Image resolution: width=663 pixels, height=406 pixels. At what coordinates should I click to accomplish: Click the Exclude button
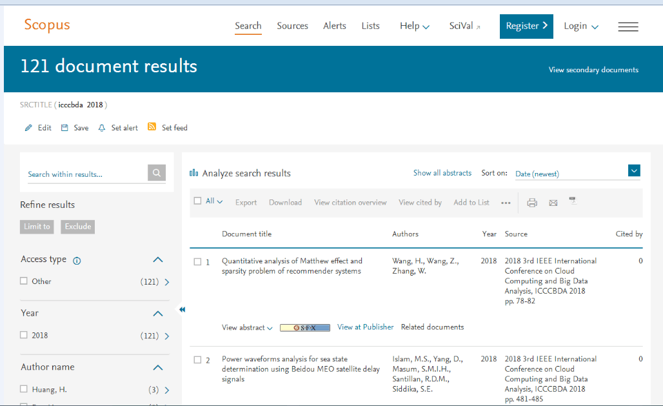(x=78, y=227)
